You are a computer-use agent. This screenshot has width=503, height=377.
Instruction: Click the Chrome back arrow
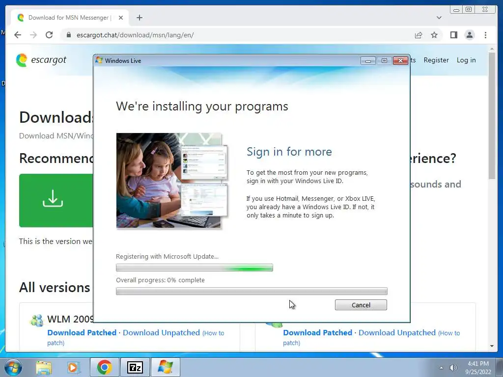pos(18,35)
